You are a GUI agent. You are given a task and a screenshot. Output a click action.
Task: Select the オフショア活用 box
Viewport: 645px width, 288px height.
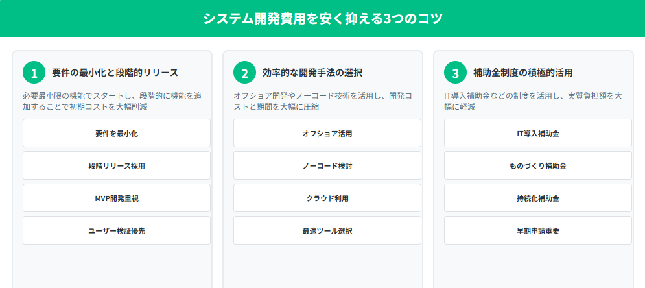[x=327, y=133]
